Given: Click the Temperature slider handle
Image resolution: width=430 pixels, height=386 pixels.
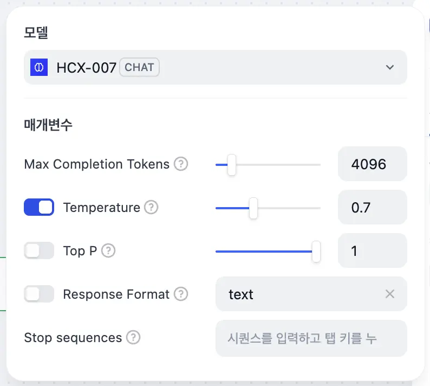Looking at the screenshot, I should pos(253,208).
